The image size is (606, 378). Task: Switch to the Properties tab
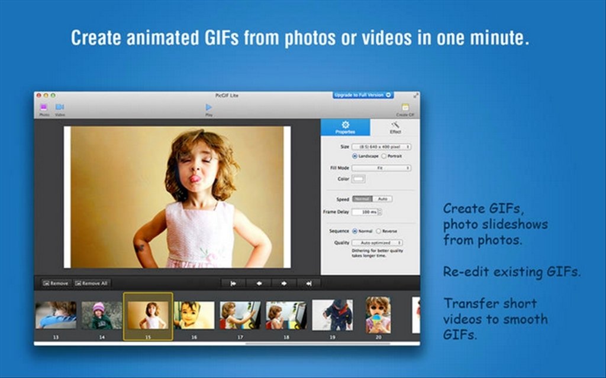point(345,128)
